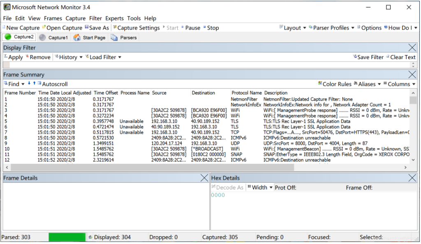Image resolution: width=421 pixels, height=244 pixels.
Task: Open the Parser Profiles dropdown
Action: click(332, 28)
